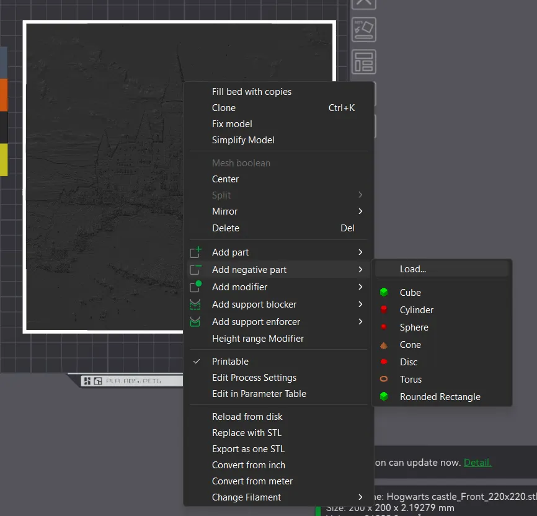This screenshot has width=537, height=516.
Task: Choose Fill bed with copies
Action: [x=278, y=92]
